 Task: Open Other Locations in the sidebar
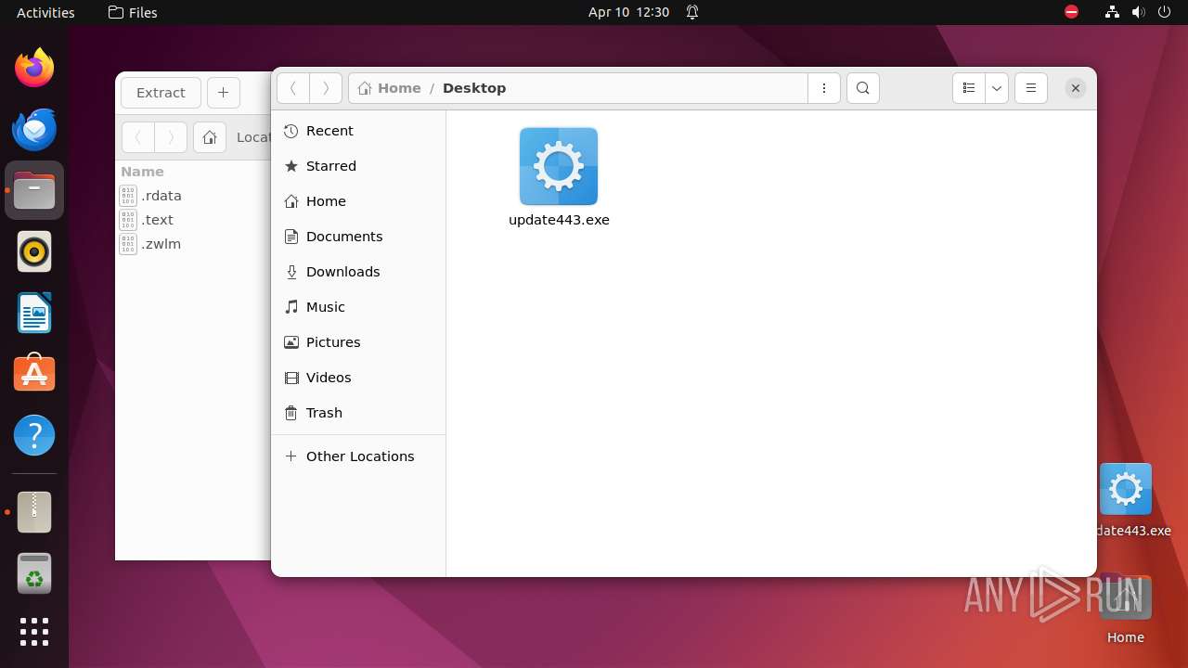coord(358,456)
